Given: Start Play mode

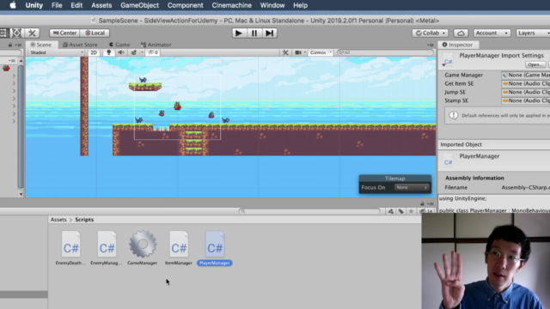Looking at the screenshot, I should click(239, 33).
